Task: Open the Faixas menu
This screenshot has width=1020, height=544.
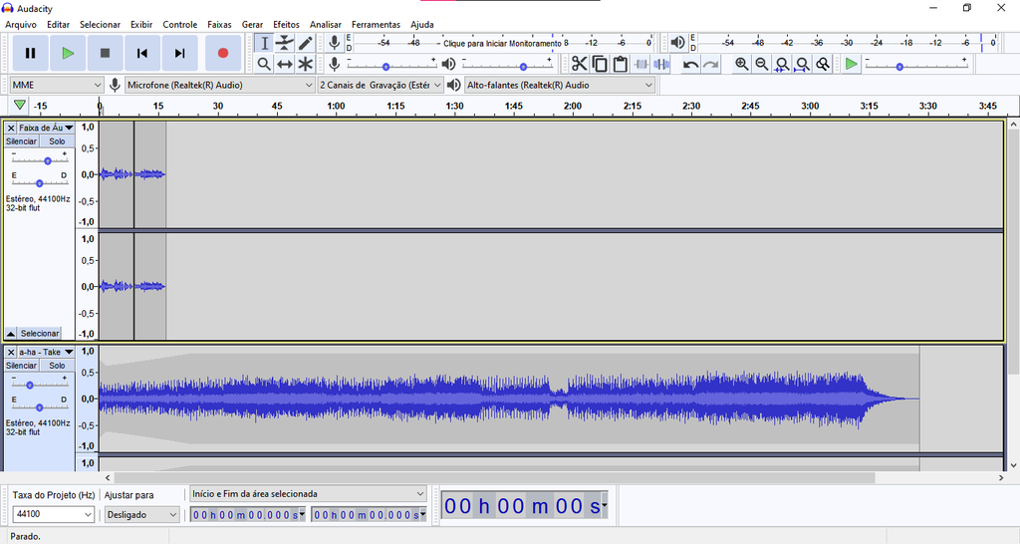Action: tap(219, 25)
